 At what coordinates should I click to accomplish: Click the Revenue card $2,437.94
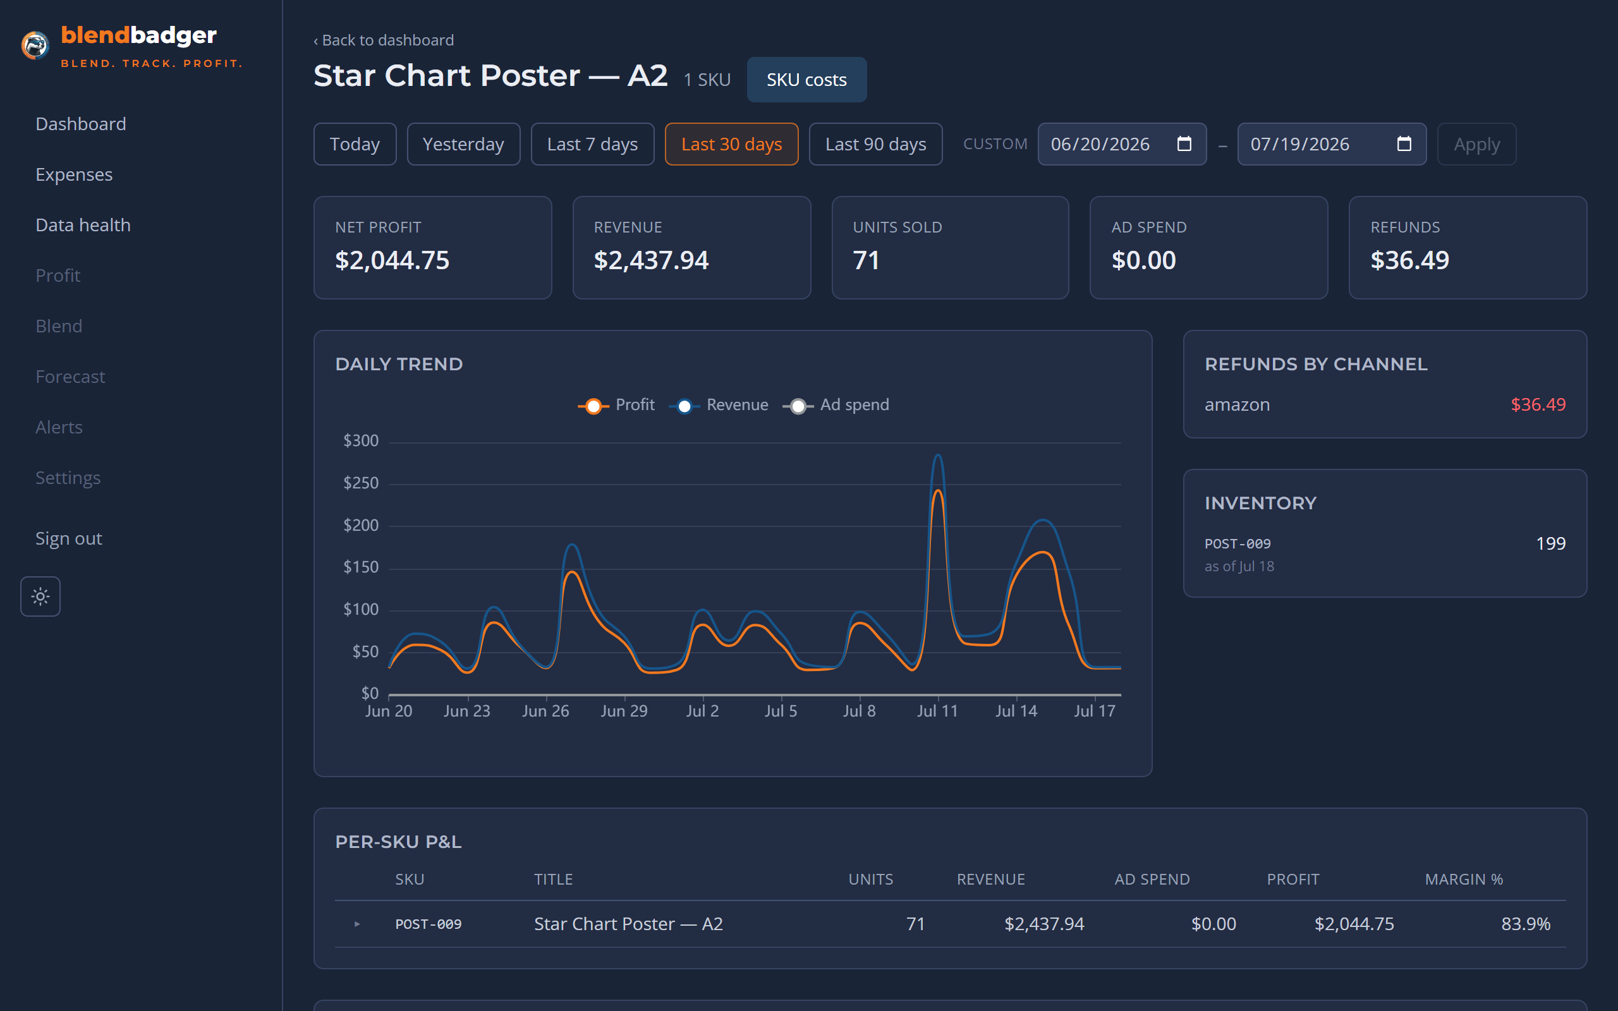[691, 248]
